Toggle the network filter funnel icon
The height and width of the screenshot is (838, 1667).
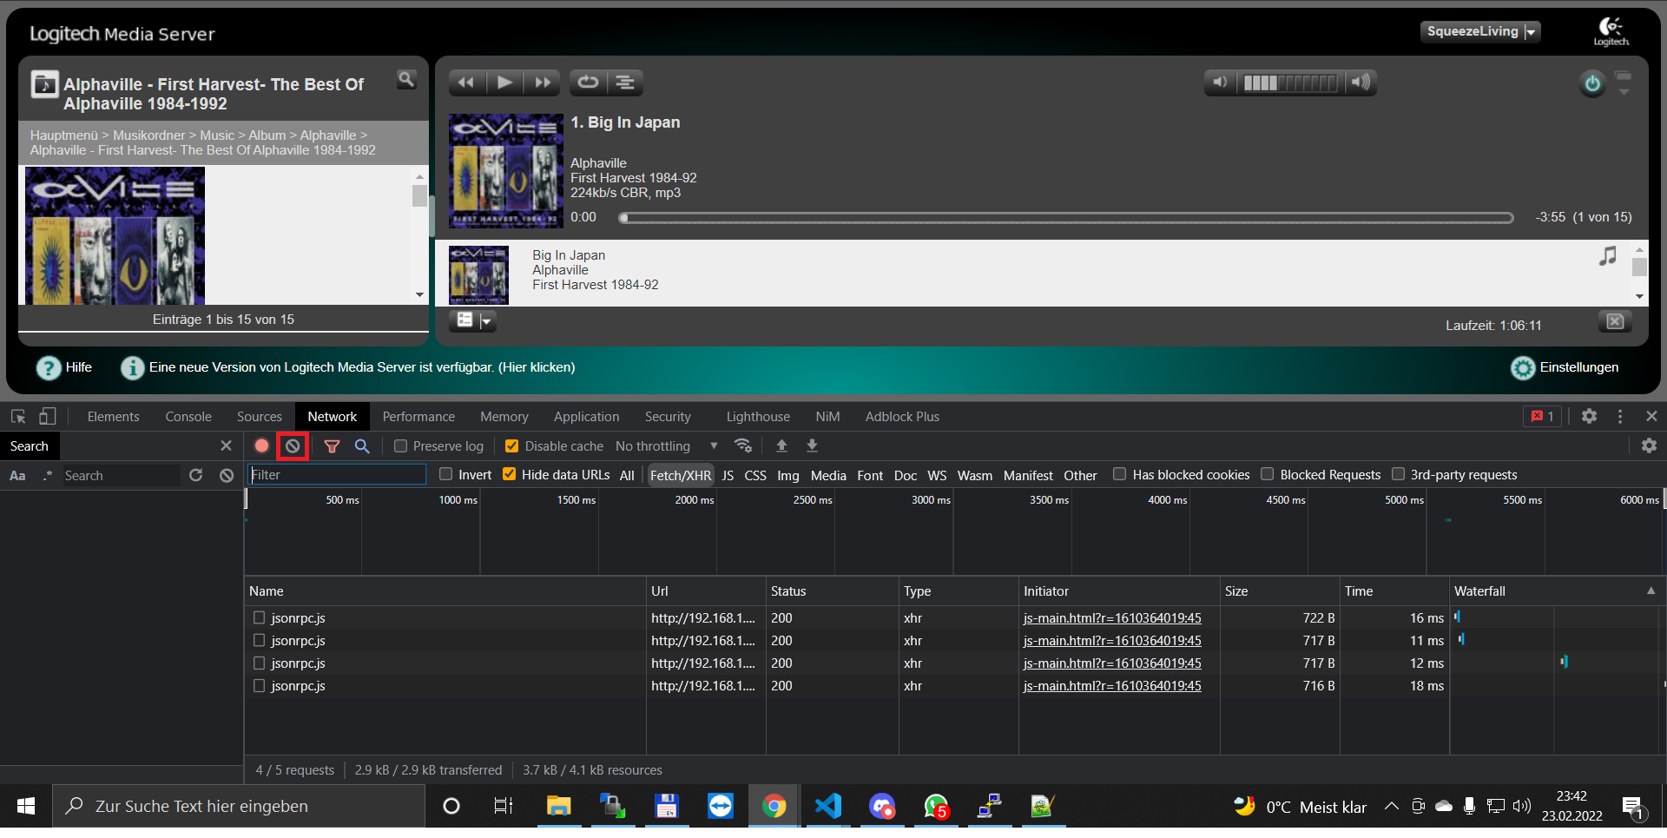pos(332,446)
